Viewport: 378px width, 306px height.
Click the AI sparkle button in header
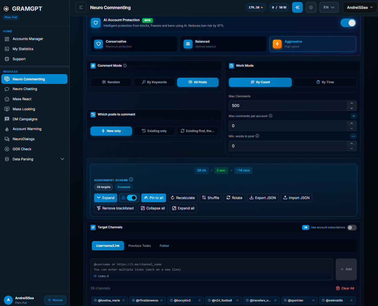(x=297, y=7)
